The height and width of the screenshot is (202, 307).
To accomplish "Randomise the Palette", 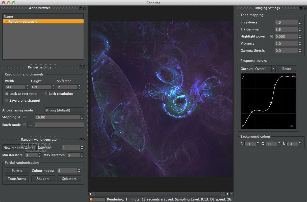I will [x=17, y=171].
